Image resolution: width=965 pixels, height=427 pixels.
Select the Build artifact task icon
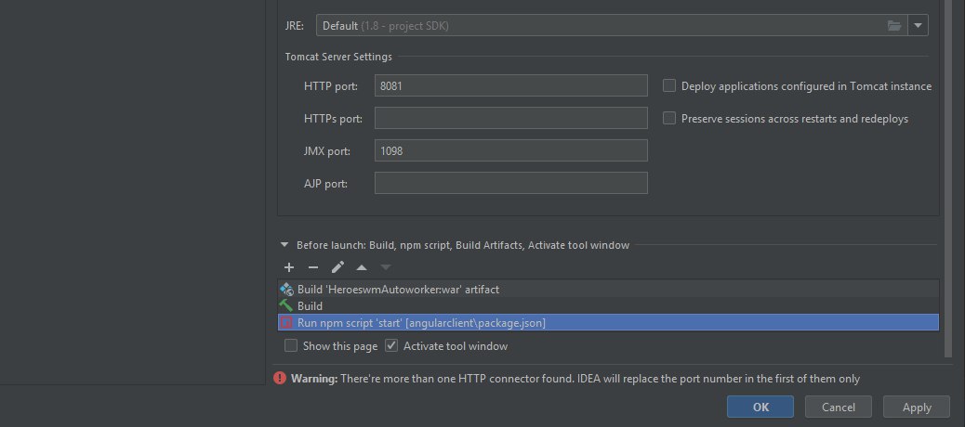pyautogui.click(x=286, y=289)
